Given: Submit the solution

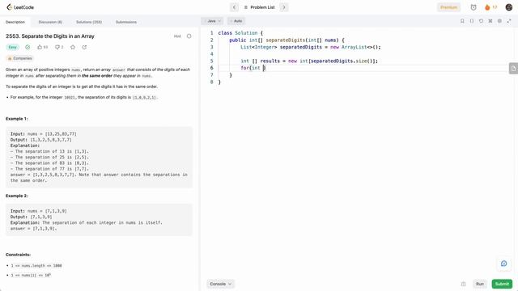Looking at the screenshot, I should tap(502, 284).
